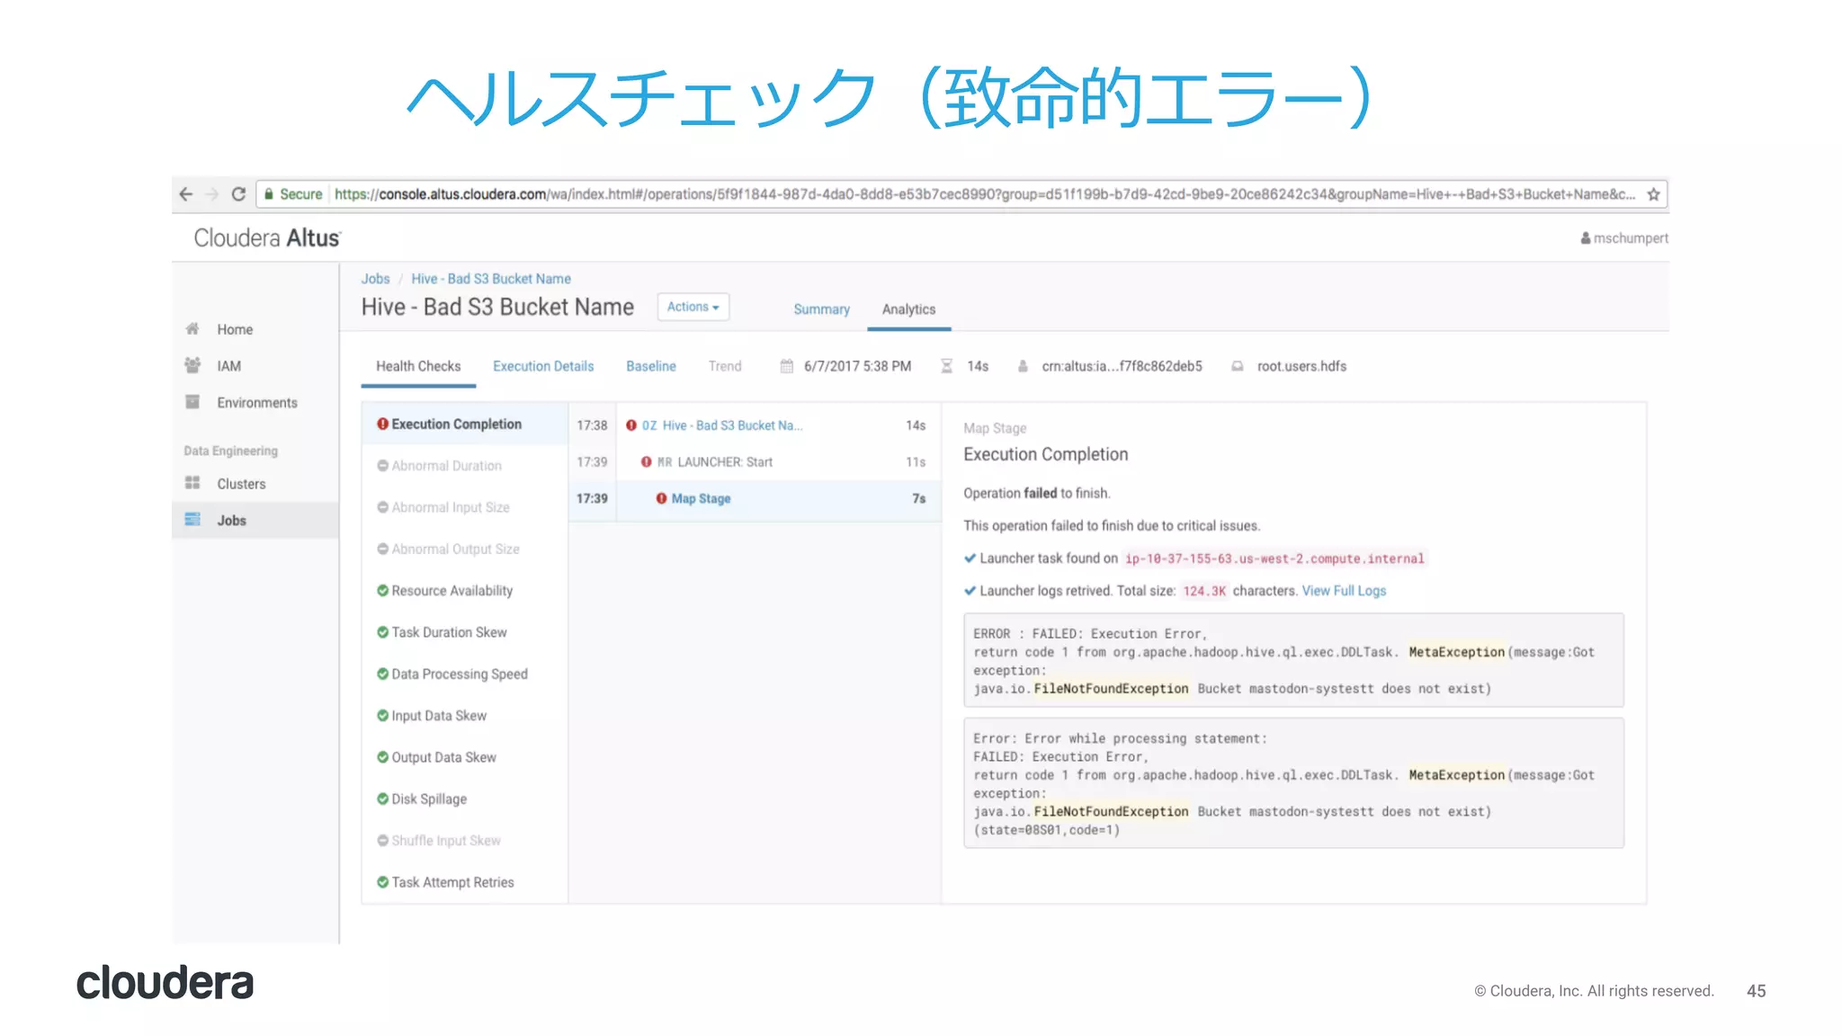
Task: Select Shuffle Input Skew health check
Action: tap(464, 841)
